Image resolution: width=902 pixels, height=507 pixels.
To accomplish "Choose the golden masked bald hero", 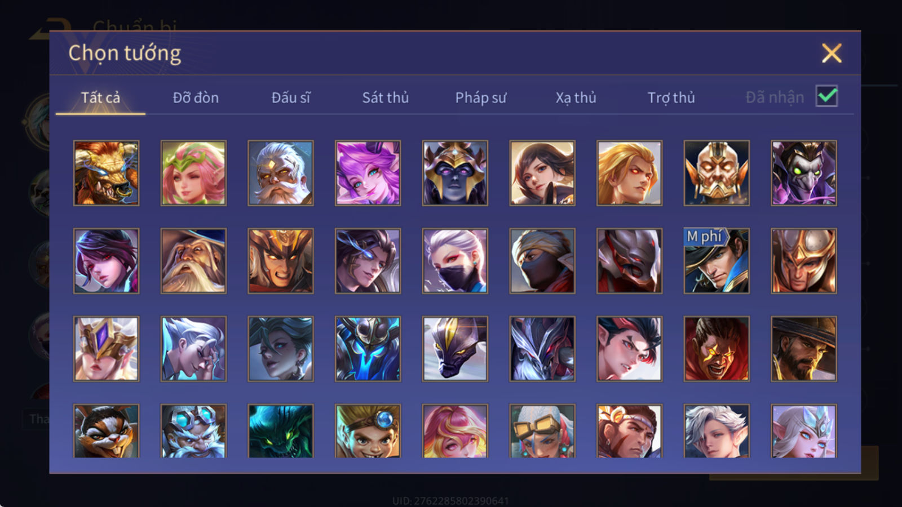I will 717,173.
